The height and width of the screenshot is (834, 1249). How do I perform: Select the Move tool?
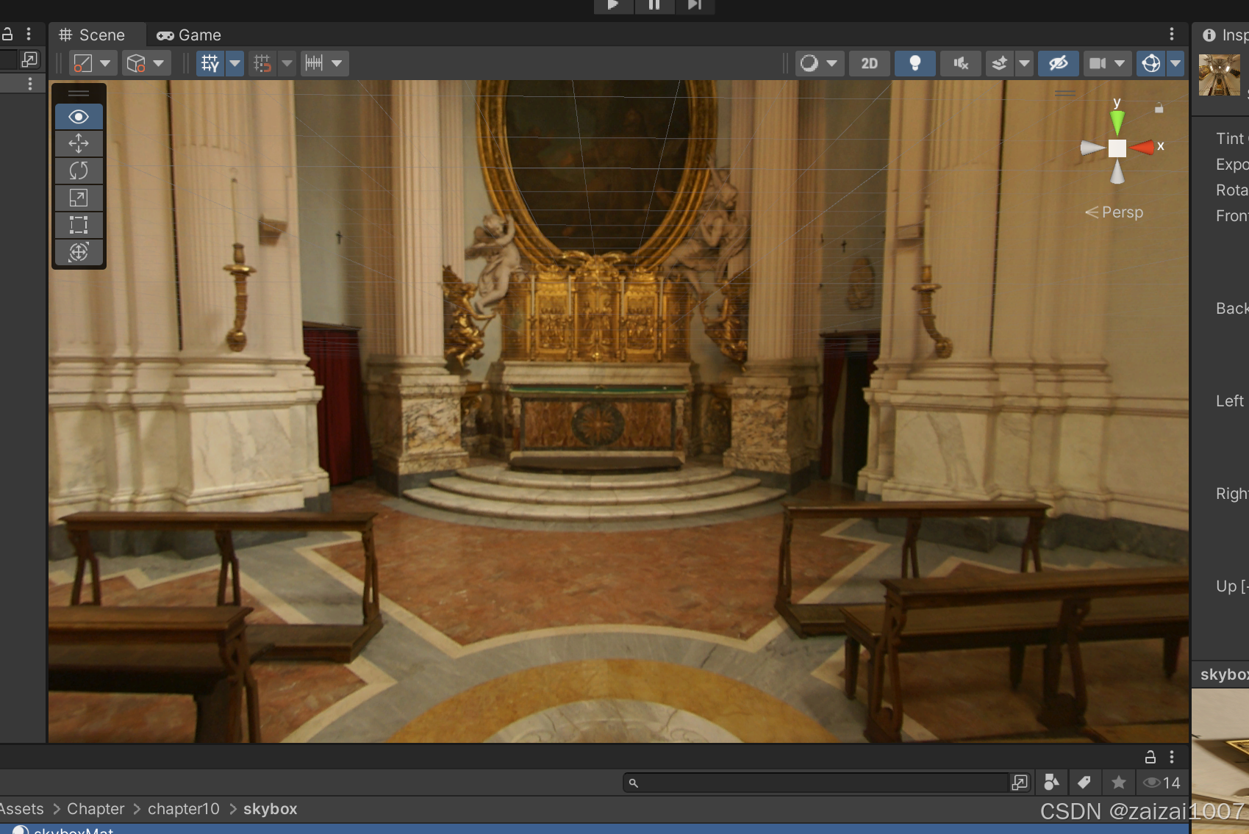pos(79,143)
